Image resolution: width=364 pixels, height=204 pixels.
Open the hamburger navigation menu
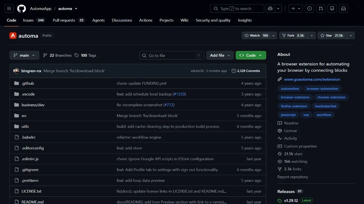(x=9, y=8)
